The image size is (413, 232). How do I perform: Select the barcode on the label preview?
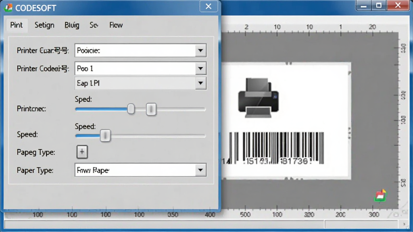[276, 148]
